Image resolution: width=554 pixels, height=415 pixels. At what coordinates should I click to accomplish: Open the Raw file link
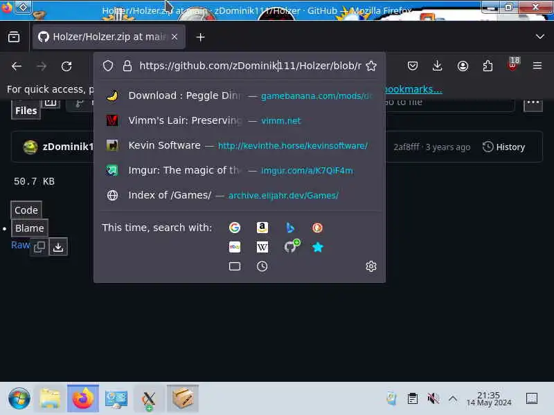(20, 245)
